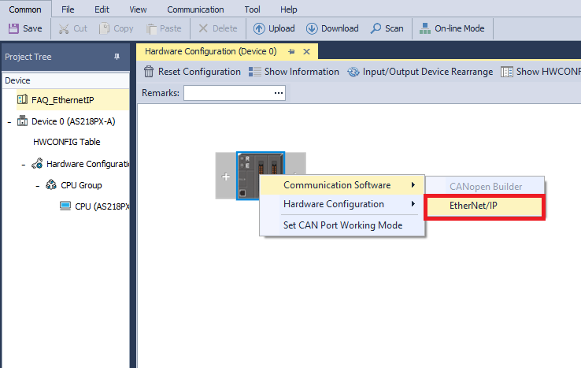Collapse the Hardware Configuration tree node
The image size is (581, 368).
point(24,164)
